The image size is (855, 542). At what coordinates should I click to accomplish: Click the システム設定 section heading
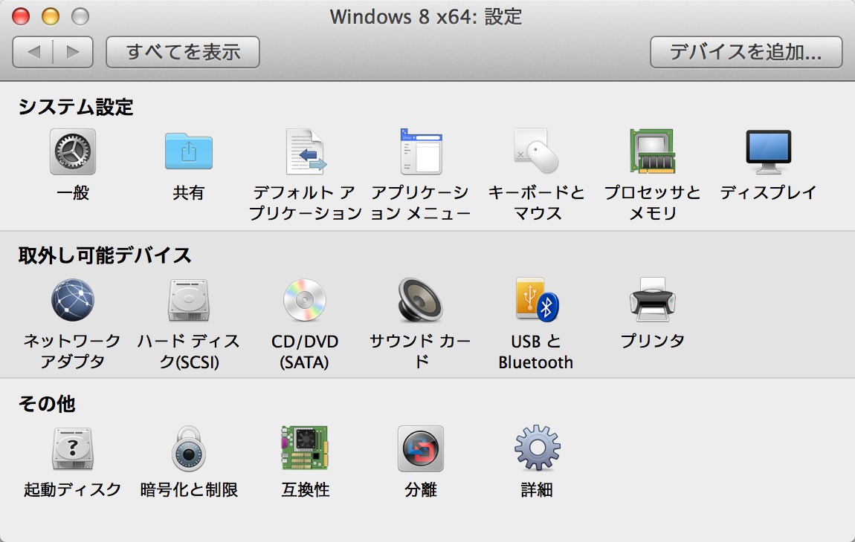tap(76, 108)
